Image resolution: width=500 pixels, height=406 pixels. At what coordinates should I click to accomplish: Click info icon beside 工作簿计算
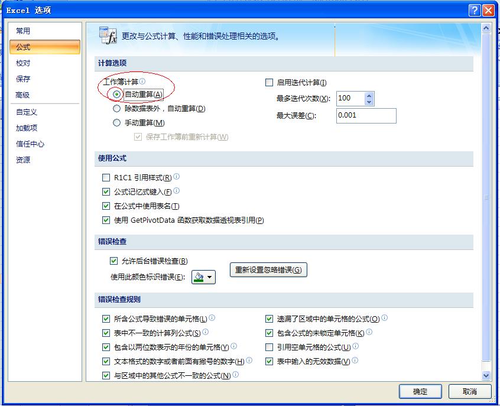click(x=142, y=82)
